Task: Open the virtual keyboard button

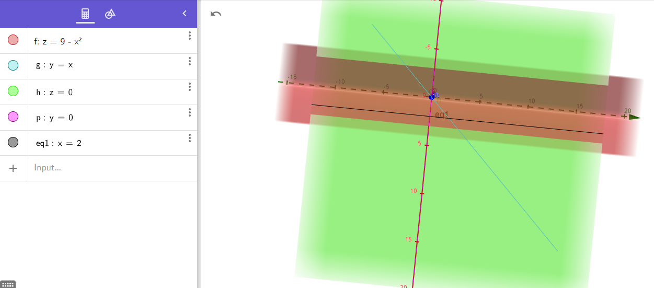Action: point(8,284)
